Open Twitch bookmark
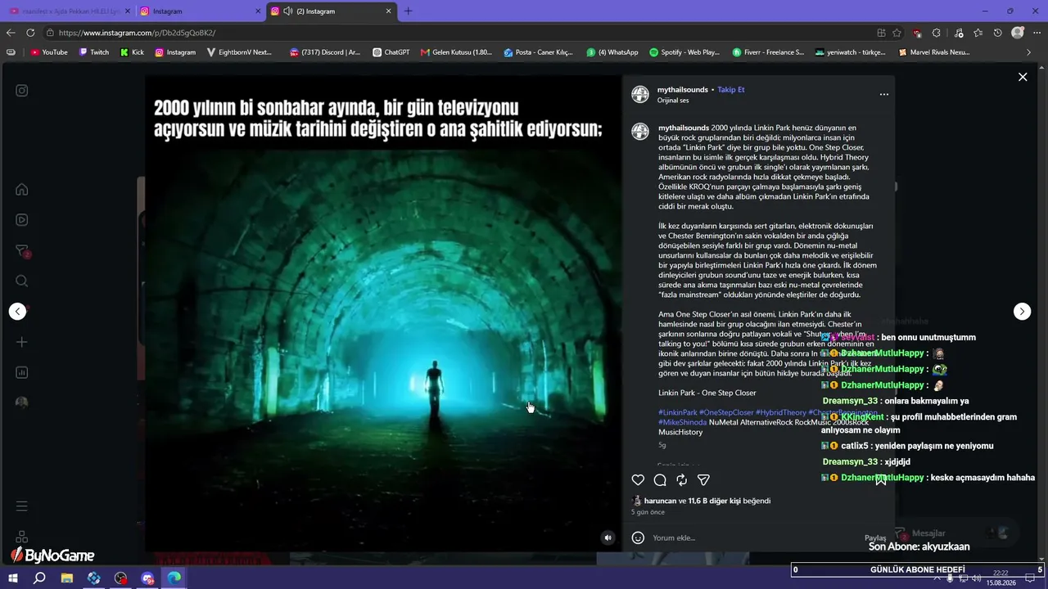Viewport: 1048px width, 589px height. click(93, 52)
